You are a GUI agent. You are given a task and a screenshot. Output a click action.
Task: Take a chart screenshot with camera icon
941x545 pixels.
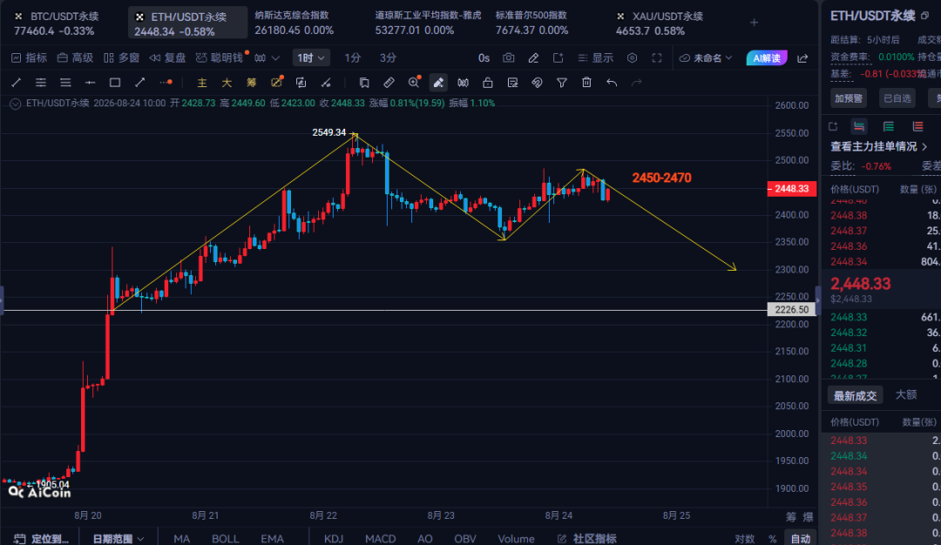pyautogui.click(x=508, y=57)
